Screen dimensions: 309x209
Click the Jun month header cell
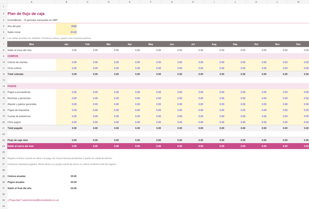pyautogui.click(x=172, y=44)
